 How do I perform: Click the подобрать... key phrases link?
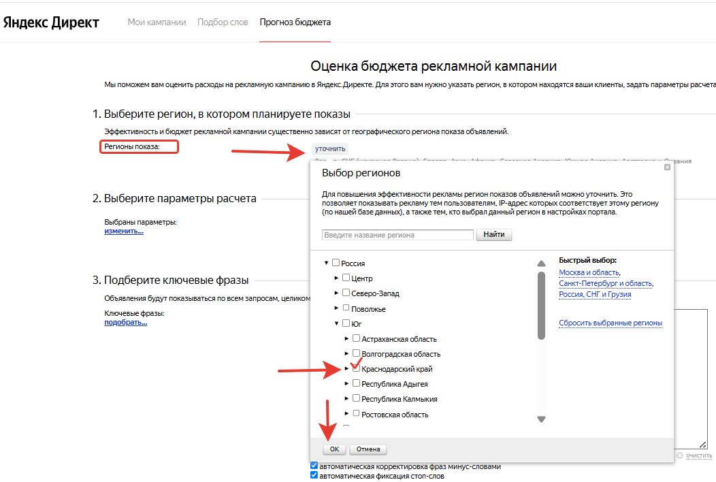126,323
